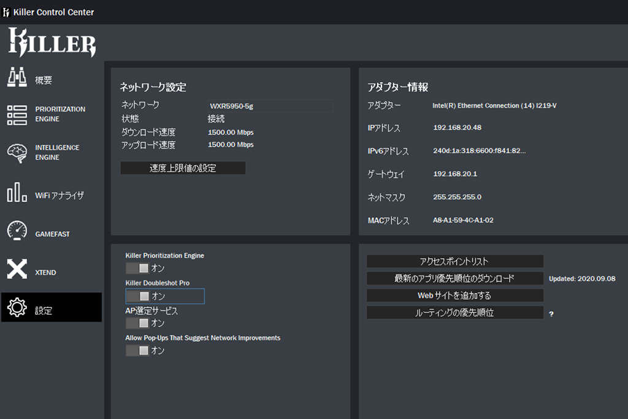This screenshot has width=628, height=419.
Task: Select GAMEFAST from sidebar
Action: (52, 234)
